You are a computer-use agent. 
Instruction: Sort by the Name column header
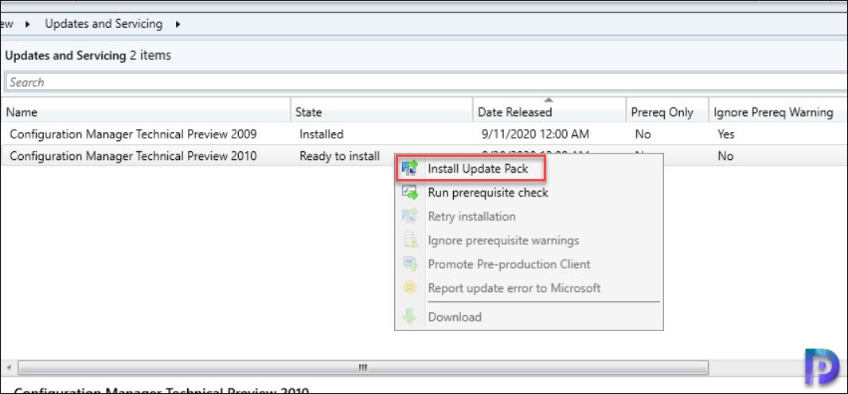click(146, 112)
